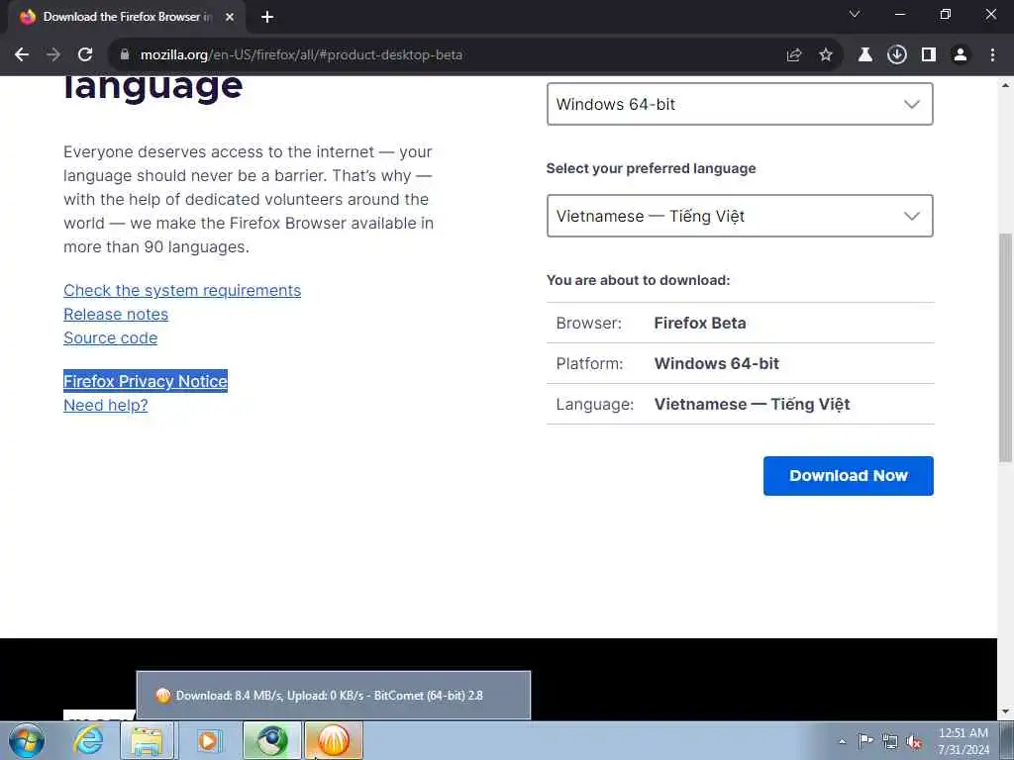Click the scrollbar down arrow
The height and width of the screenshot is (760, 1014).
click(x=1006, y=712)
